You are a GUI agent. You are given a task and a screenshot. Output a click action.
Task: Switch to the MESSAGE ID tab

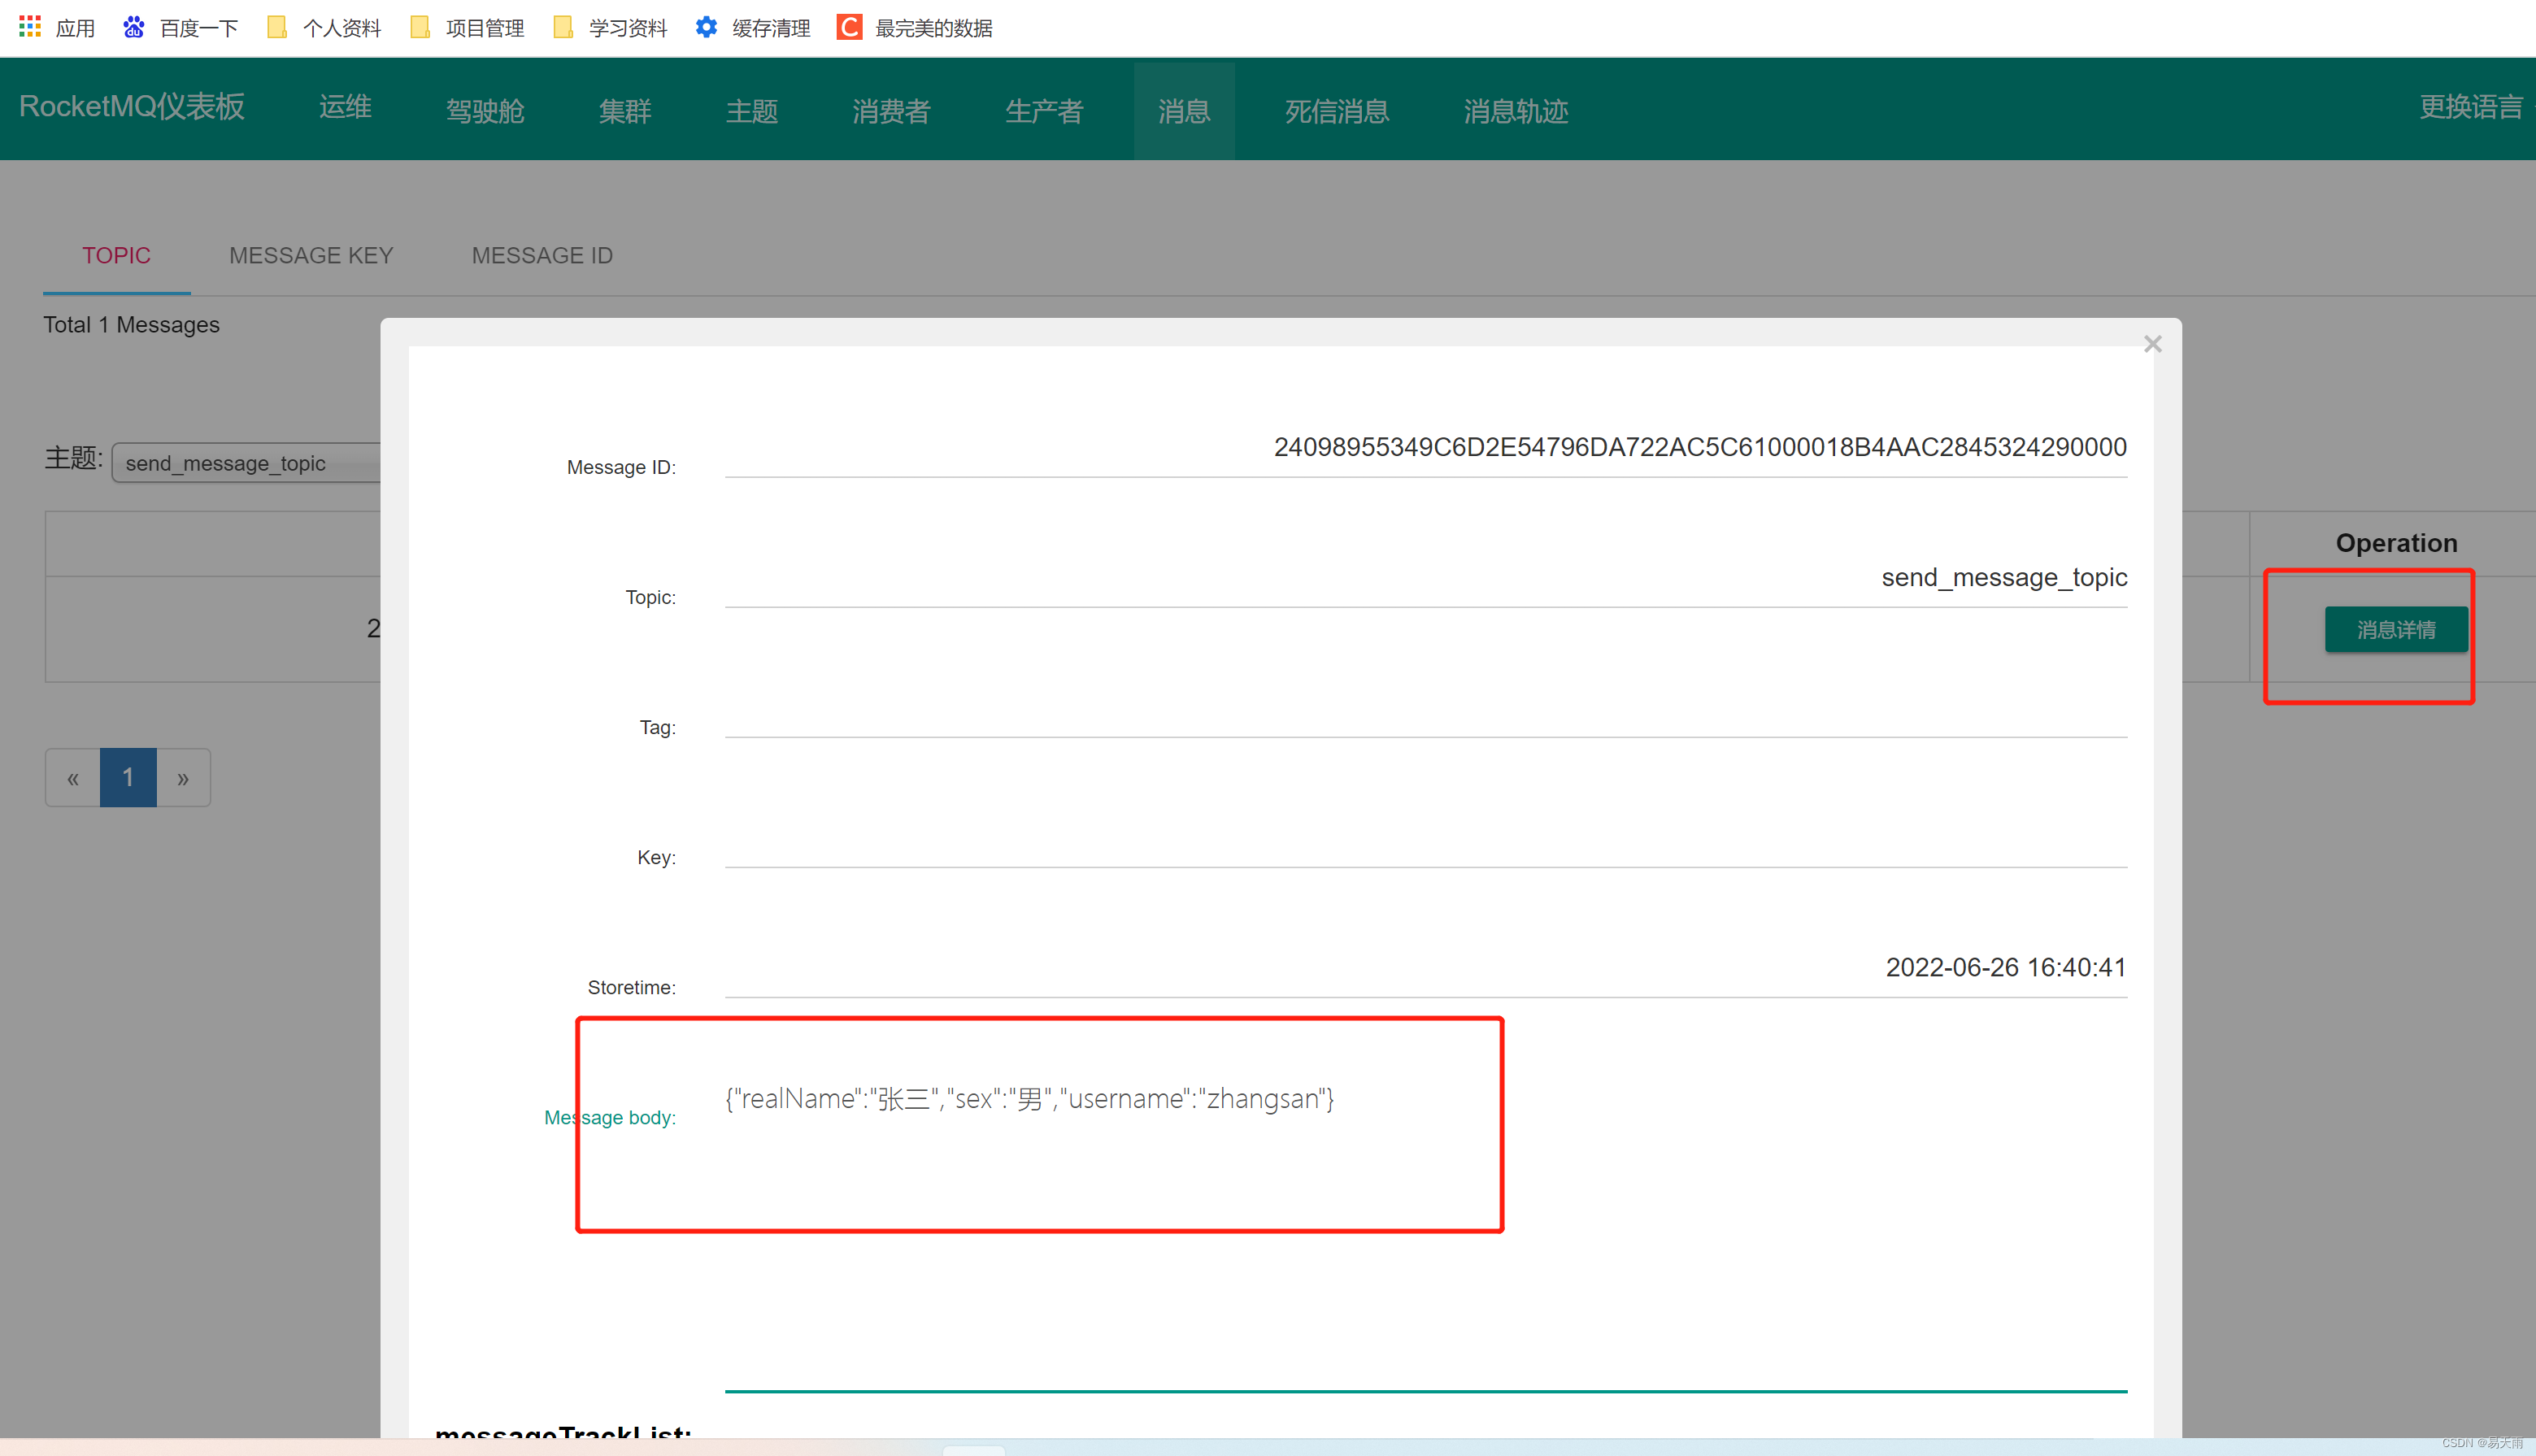pos(542,256)
